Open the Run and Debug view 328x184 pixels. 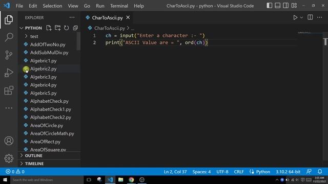[x=9, y=73]
